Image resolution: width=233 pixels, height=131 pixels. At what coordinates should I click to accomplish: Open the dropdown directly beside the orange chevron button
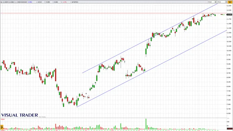pos(222,2)
